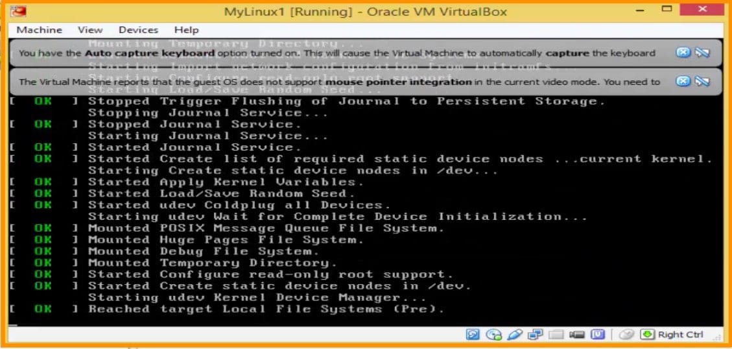The image size is (732, 349).
Task: Click the USB devices status icon
Action: [x=515, y=335]
